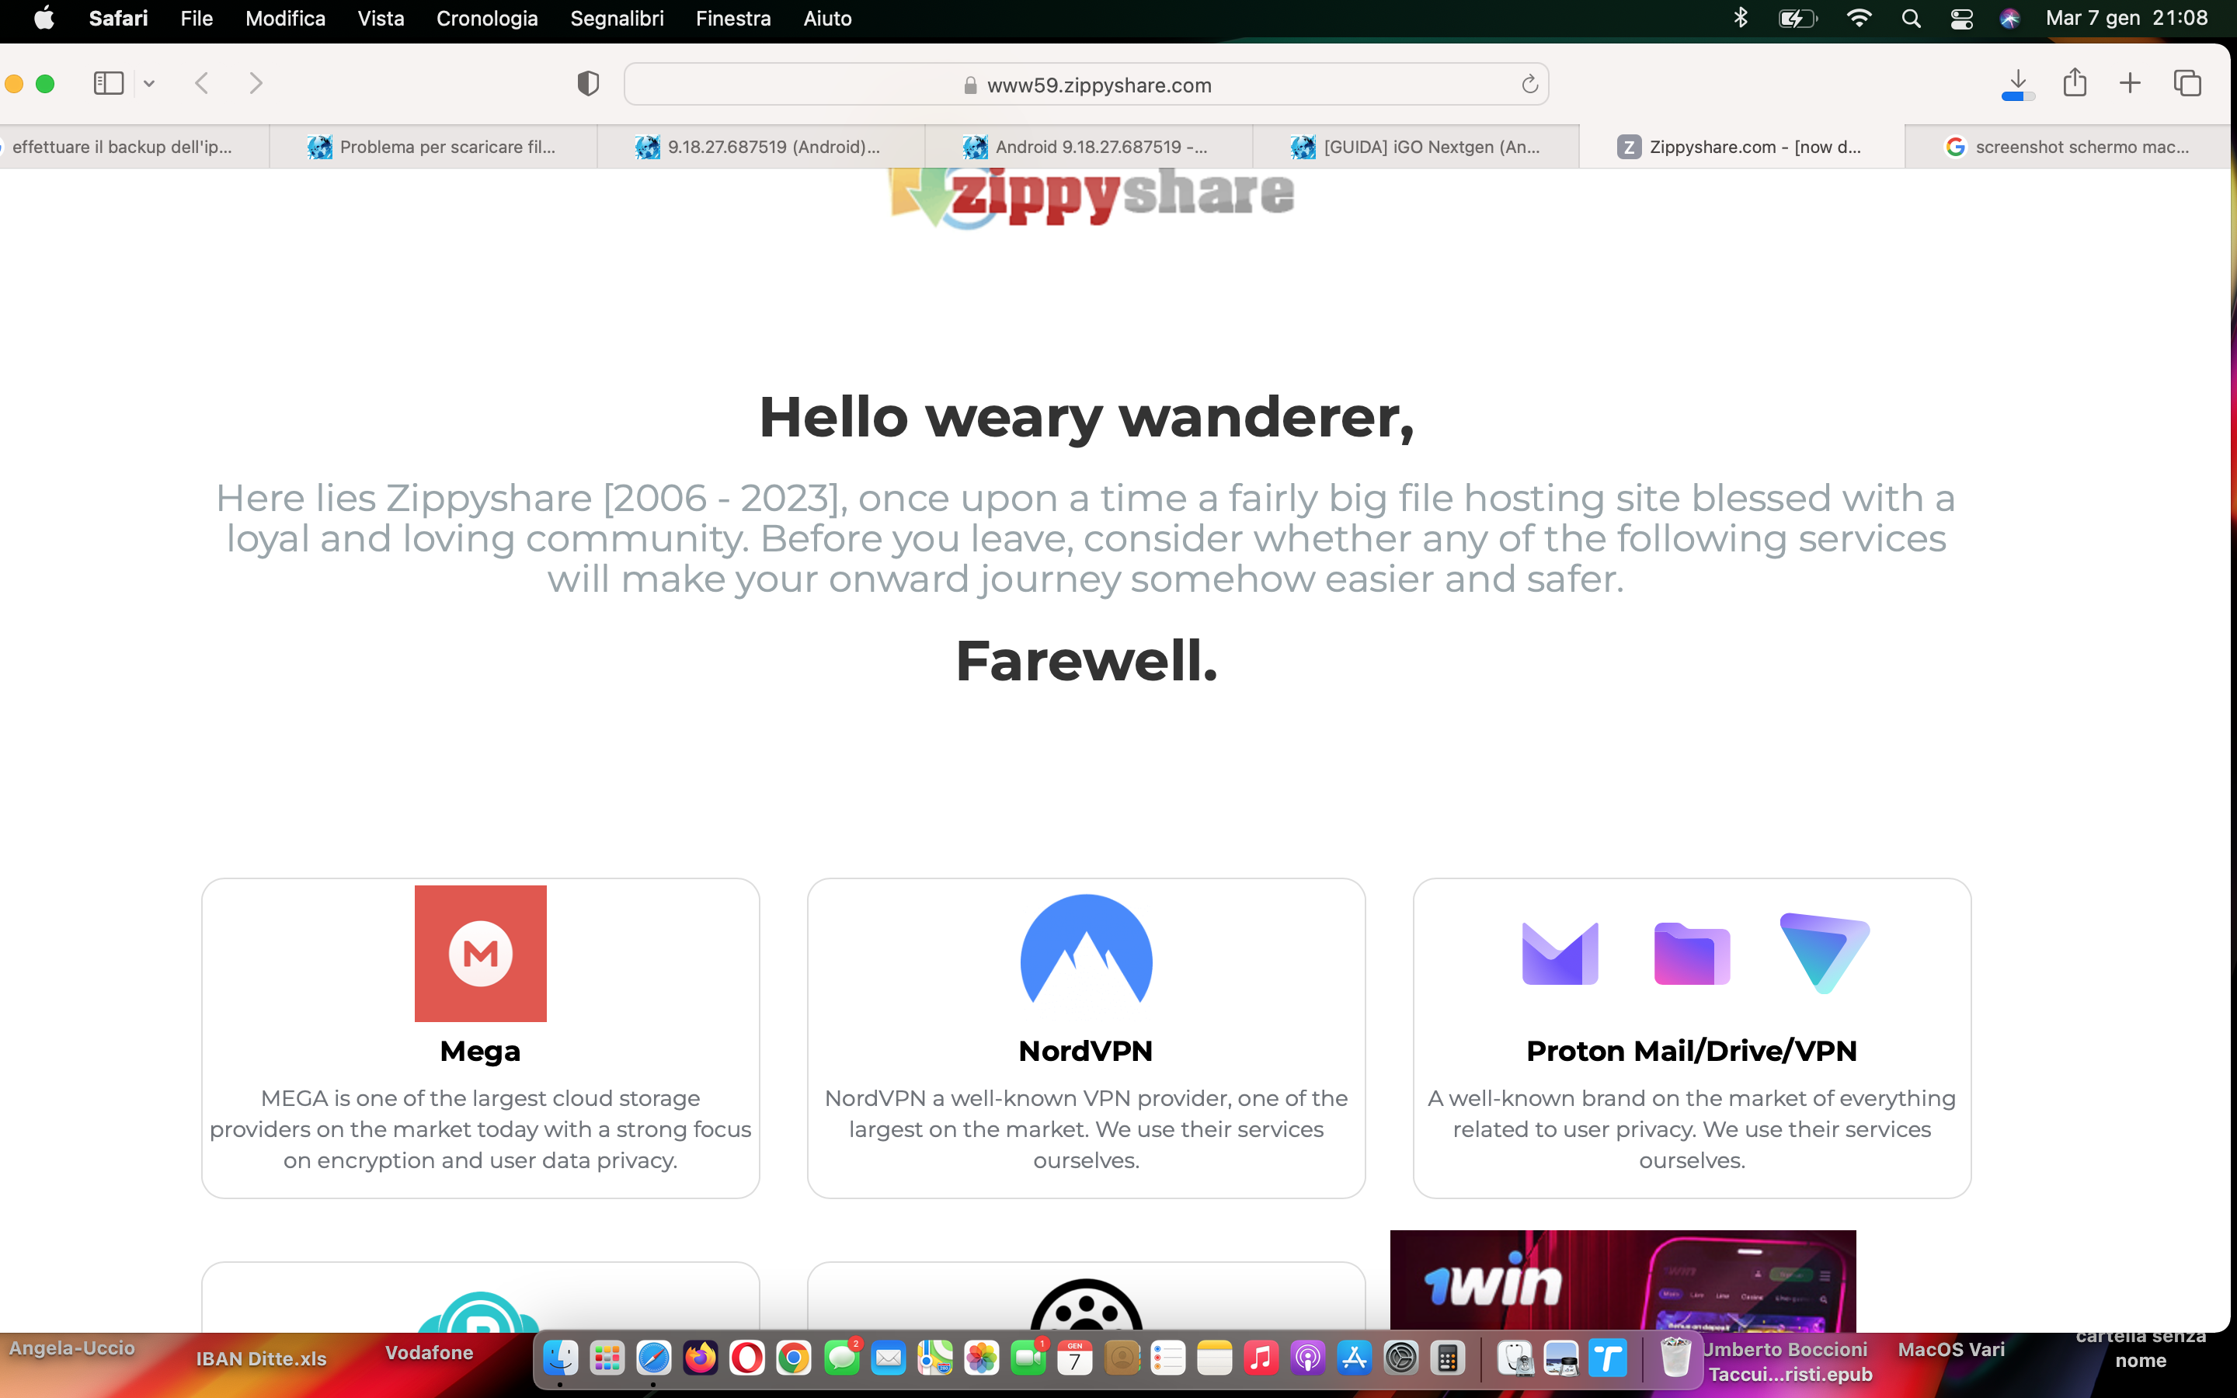Switch to 'Android 9.18.27.687519 -...' tab
2237x1398 pixels.
(1088, 146)
